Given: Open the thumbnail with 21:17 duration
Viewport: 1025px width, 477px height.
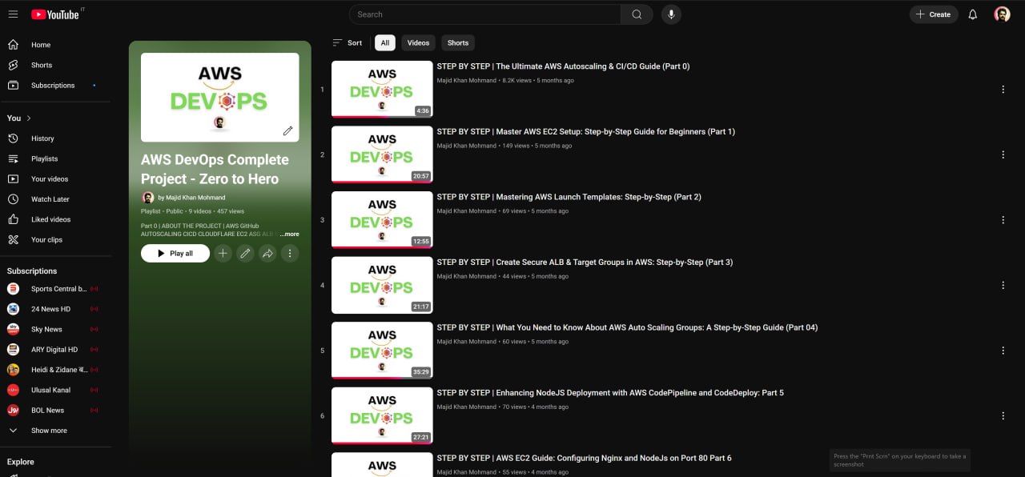Looking at the screenshot, I should (382, 285).
